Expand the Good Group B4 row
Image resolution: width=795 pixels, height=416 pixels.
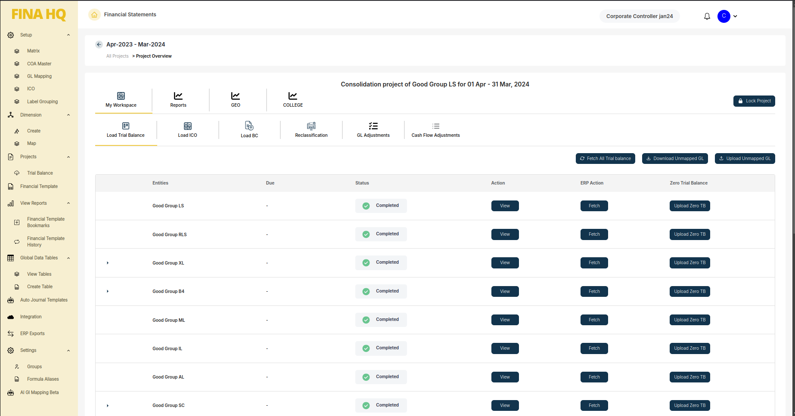pyautogui.click(x=108, y=291)
